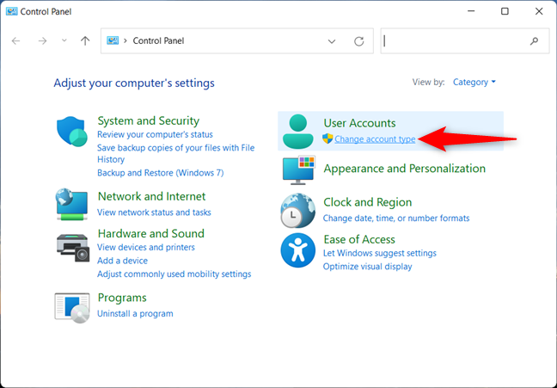This screenshot has width=557, height=388.
Task: Open User Accounts heading
Action: coord(359,123)
